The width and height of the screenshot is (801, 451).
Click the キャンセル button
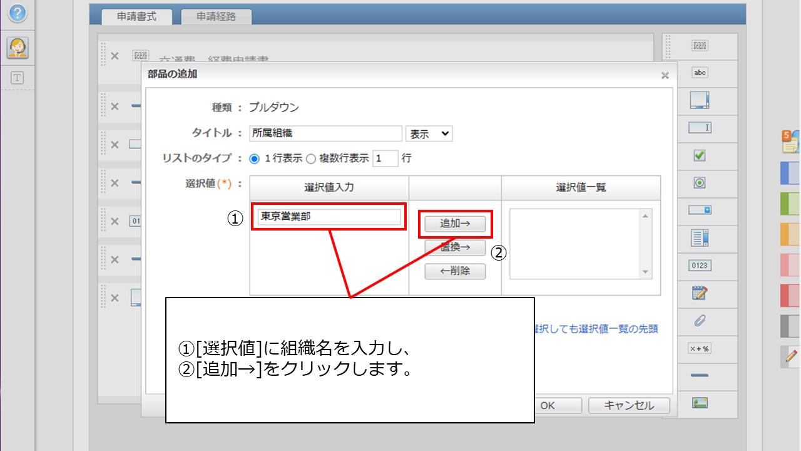[628, 405]
